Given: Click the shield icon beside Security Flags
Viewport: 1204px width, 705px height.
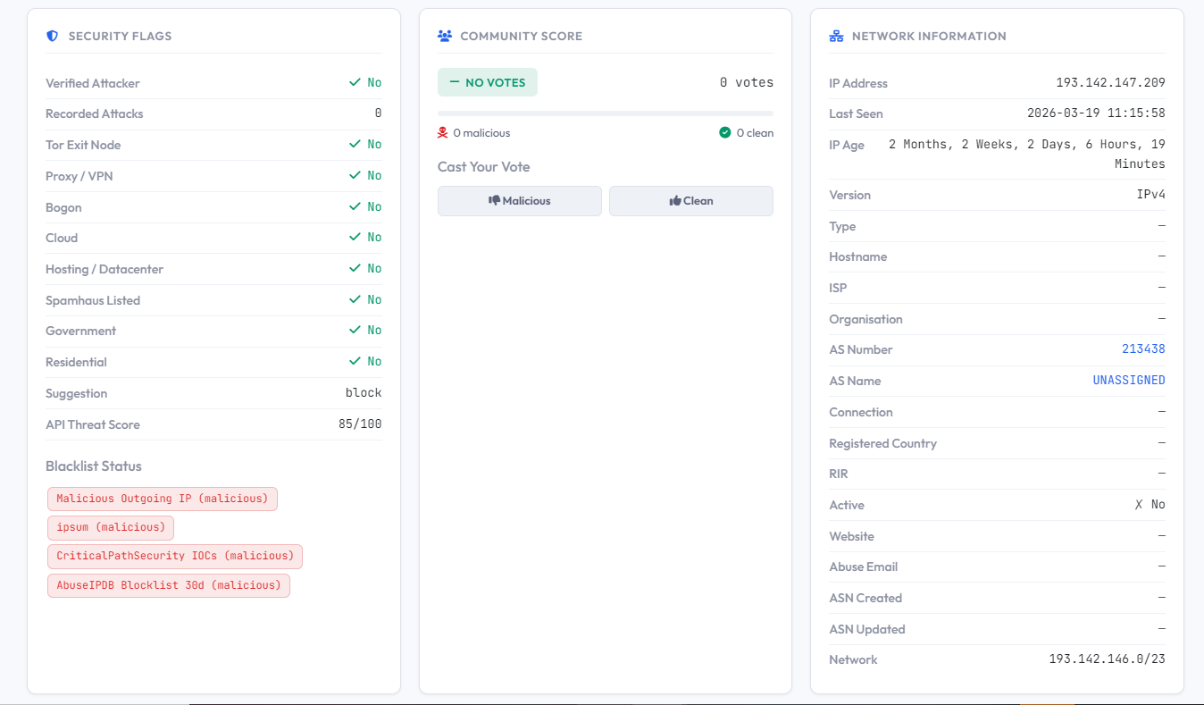Looking at the screenshot, I should [x=52, y=37].
